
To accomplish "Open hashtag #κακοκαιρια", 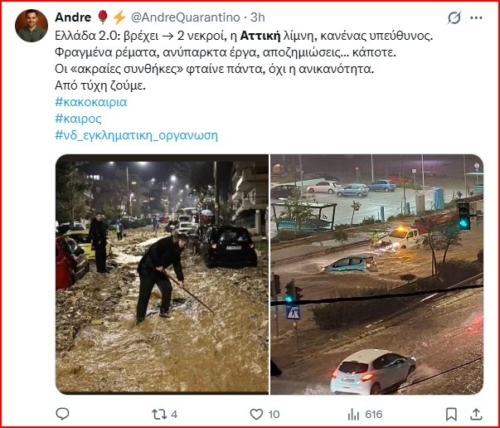I will (x=91, y=102).
